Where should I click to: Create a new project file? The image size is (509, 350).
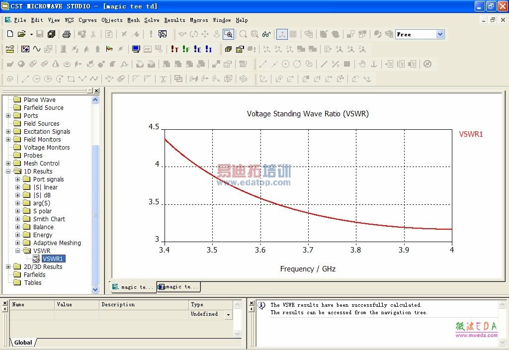click(x=10, y=34)
